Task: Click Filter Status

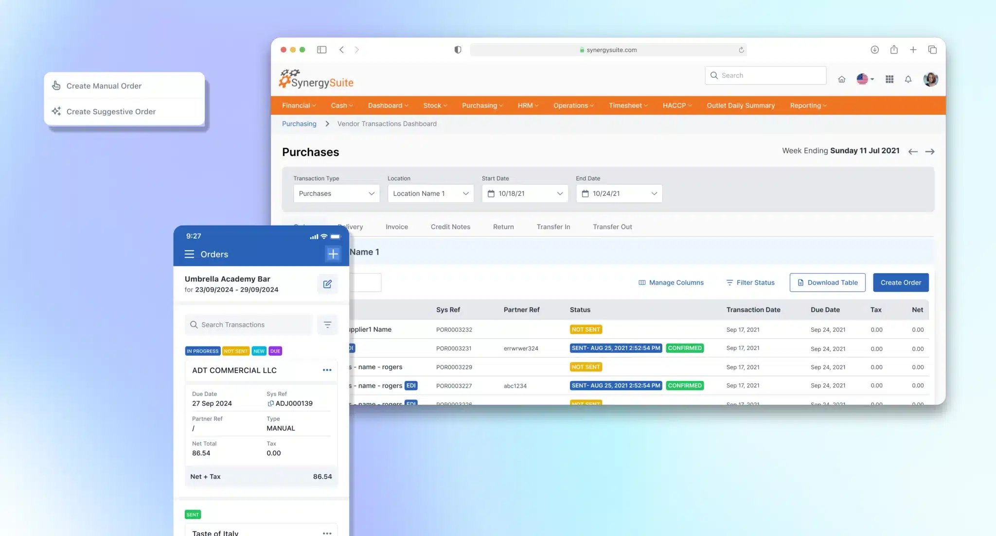Action: point(750,283)
